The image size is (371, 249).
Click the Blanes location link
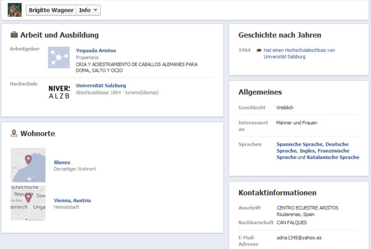[62, 162]
